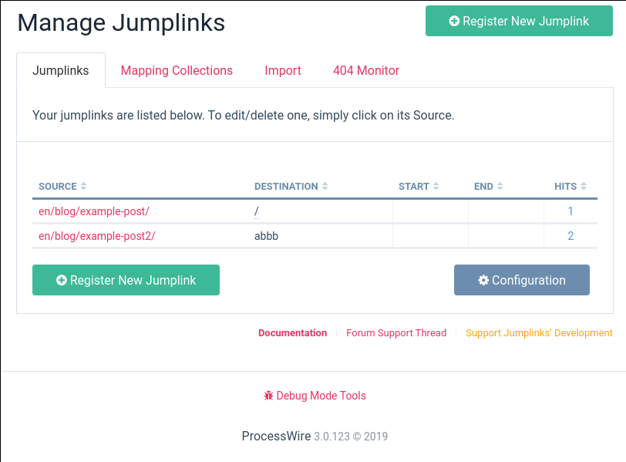Click hits count 2 for example-post2
626x462 pixels.
pos(570,236)
